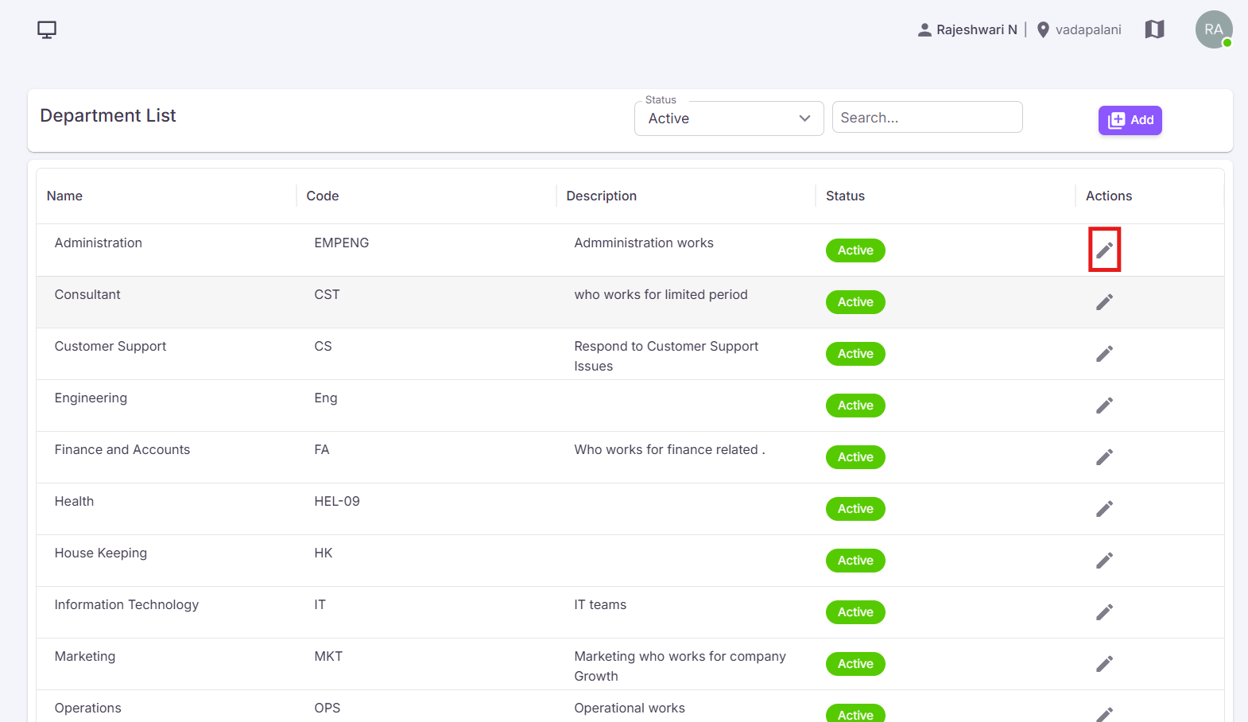Click the Rajeshwari N user name
The width and height of the screenshot is (1248, 722).
pos(976,29)
